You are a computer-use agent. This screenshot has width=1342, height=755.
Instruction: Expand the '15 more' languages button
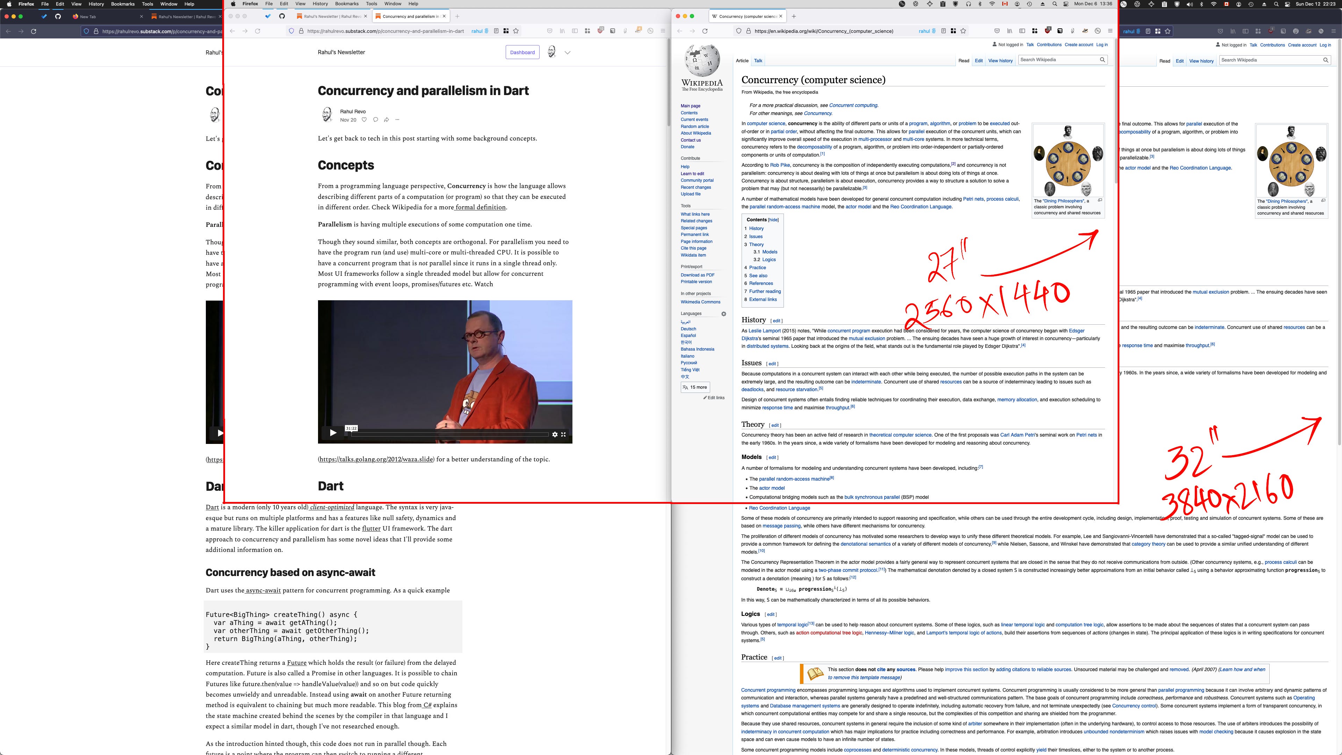click(x=695, y=387)
